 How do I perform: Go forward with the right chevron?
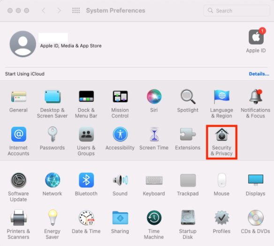pyautogui.click(x=59, y=10)
